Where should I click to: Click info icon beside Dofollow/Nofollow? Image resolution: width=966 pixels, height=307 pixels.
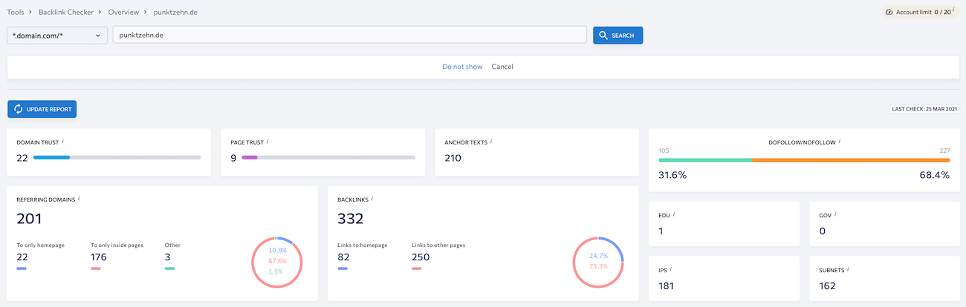840,140
